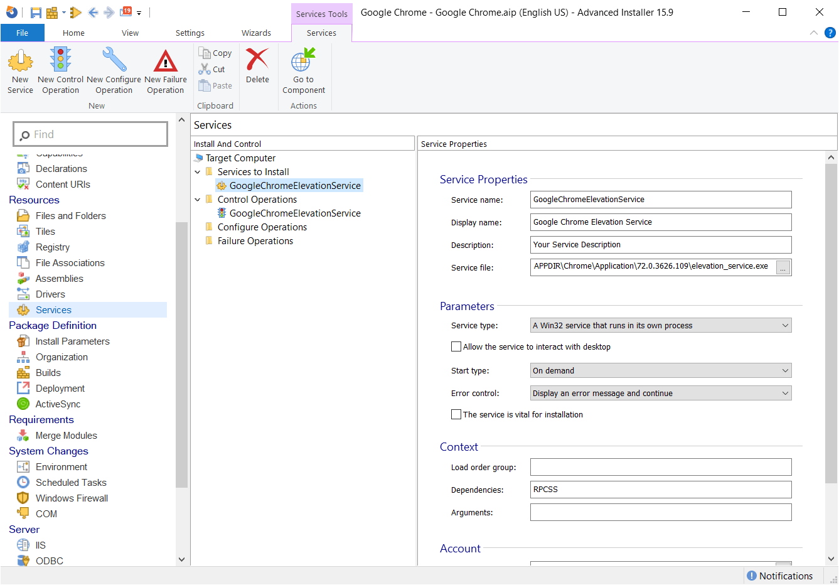Open the Start type dropdown
Viewport: 839px width, 585px height.
(x=661, y=370)
